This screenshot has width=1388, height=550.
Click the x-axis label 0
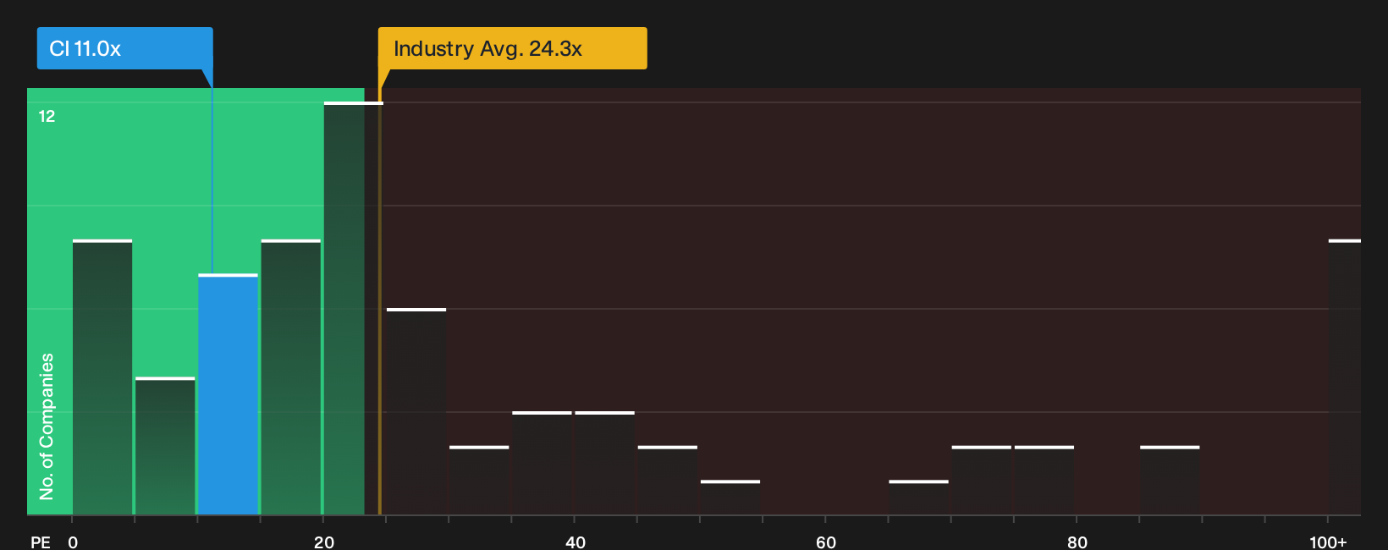(73, 542)
